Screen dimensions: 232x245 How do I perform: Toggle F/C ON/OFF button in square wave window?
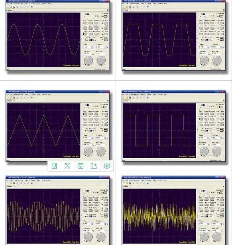pos(221,107)
